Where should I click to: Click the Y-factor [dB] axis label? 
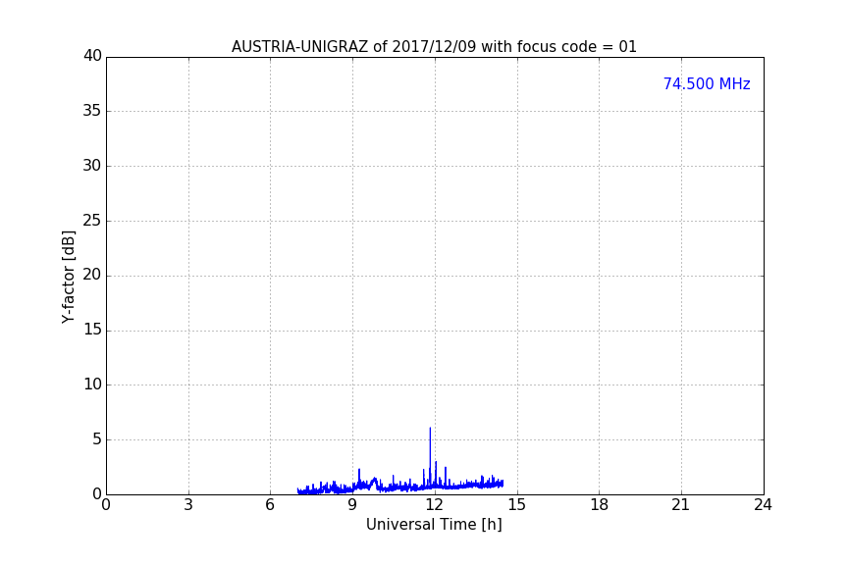[x=69, y=277]
